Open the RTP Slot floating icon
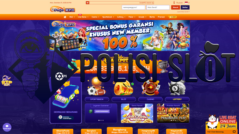The image size is (239, 134). point(7,81)
